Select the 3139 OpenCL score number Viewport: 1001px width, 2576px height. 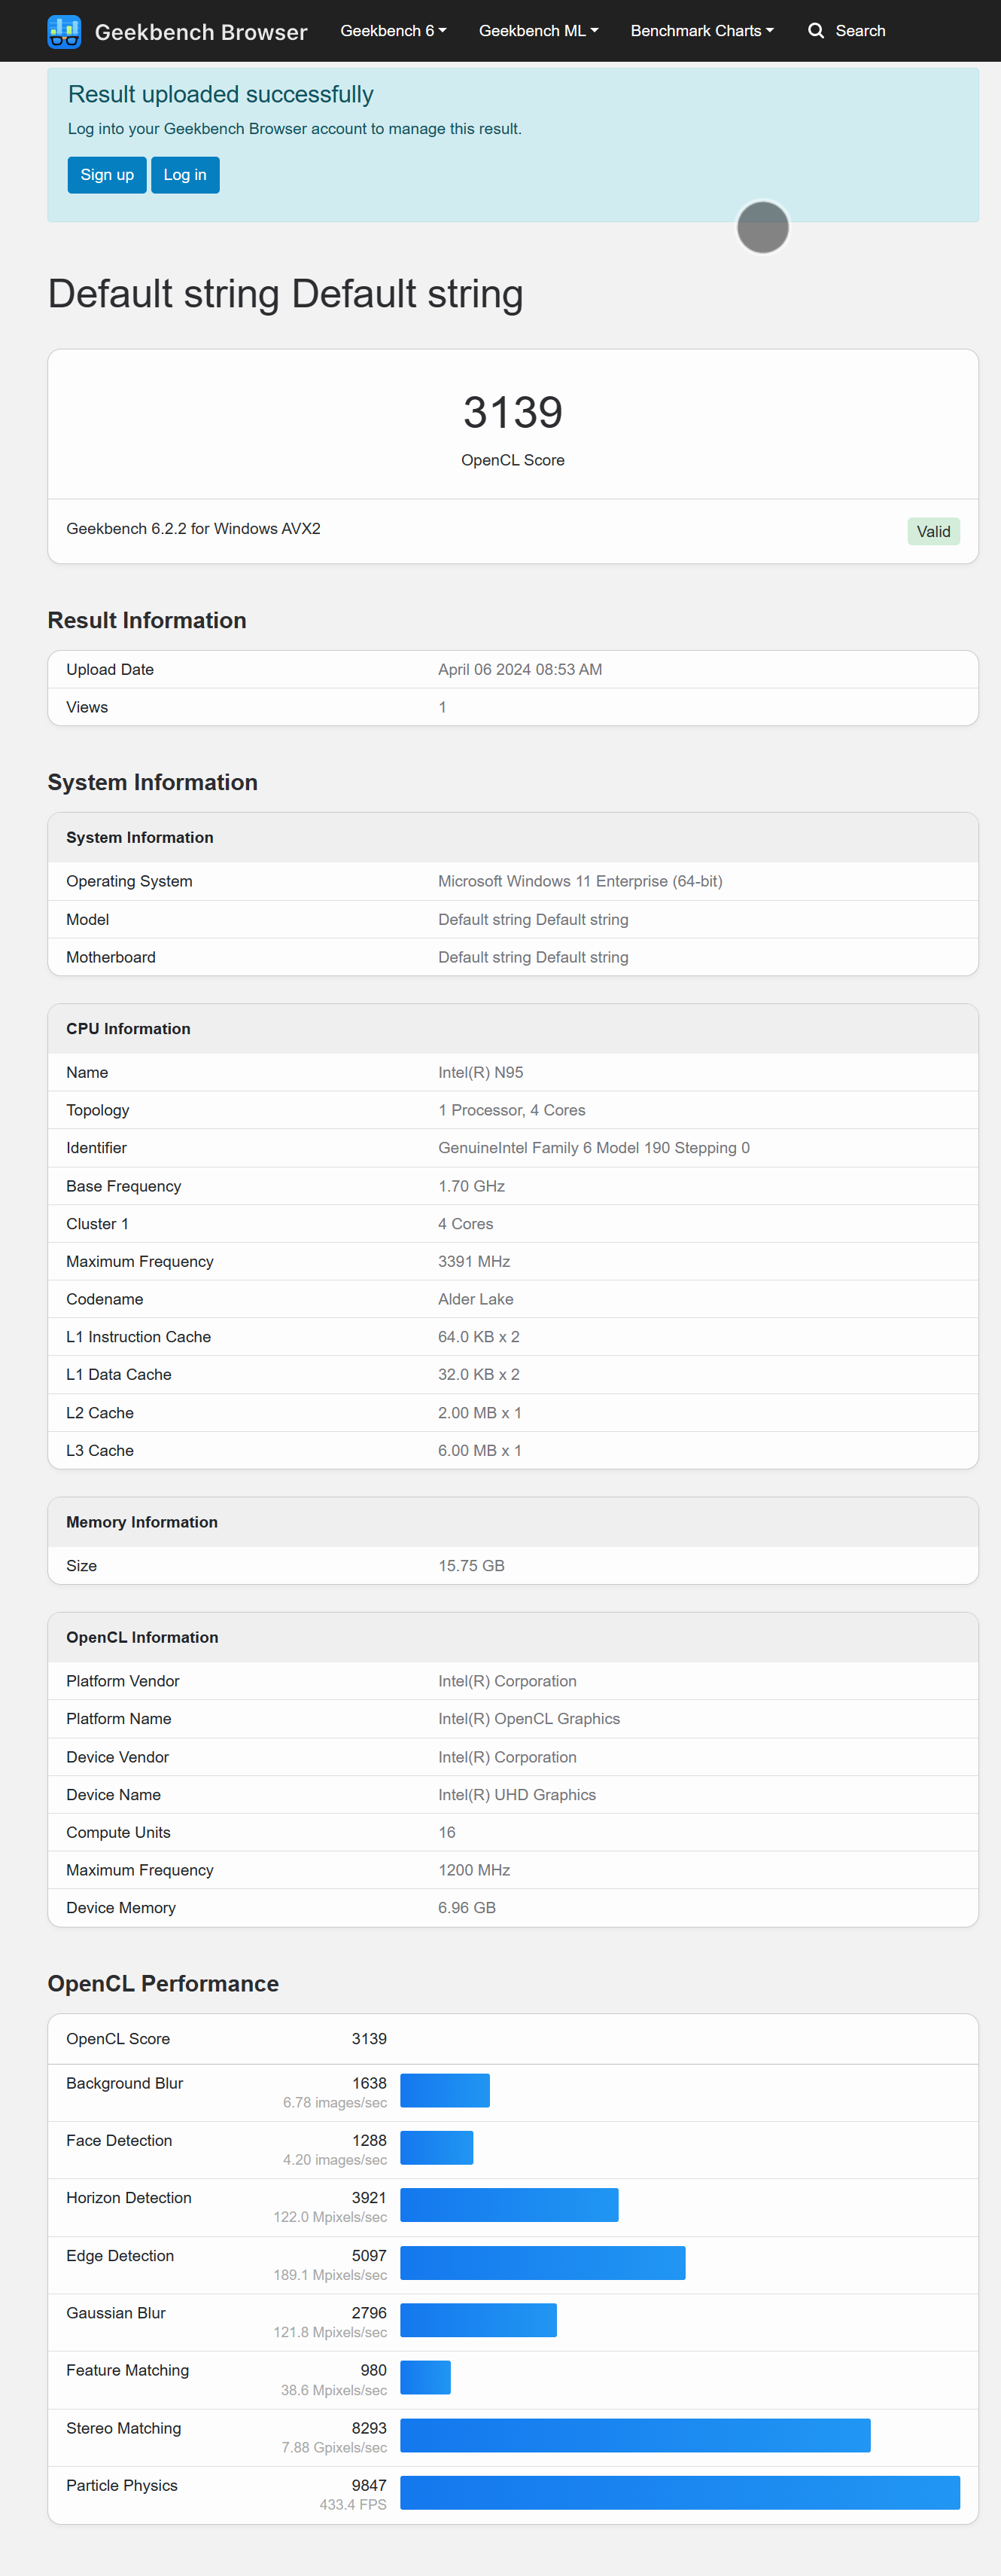(x=513, y=413)
